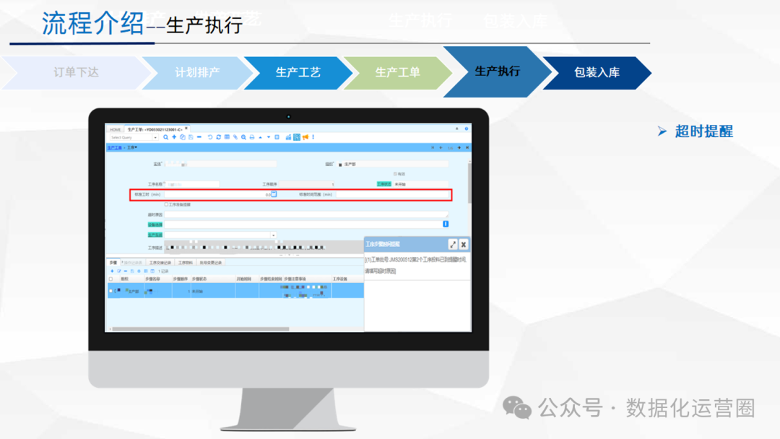The width and height of the screenshot is (780, 439).
Task: Click calculator icon beside 标准工时 field
Action: click(x=274, y=194)
